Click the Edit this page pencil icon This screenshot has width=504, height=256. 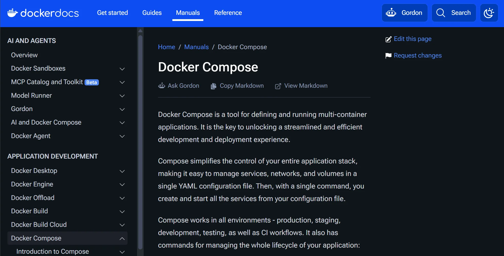pos(388,39)
